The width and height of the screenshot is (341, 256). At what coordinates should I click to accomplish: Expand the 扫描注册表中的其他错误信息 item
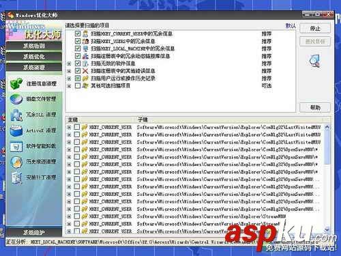point(69,71)
